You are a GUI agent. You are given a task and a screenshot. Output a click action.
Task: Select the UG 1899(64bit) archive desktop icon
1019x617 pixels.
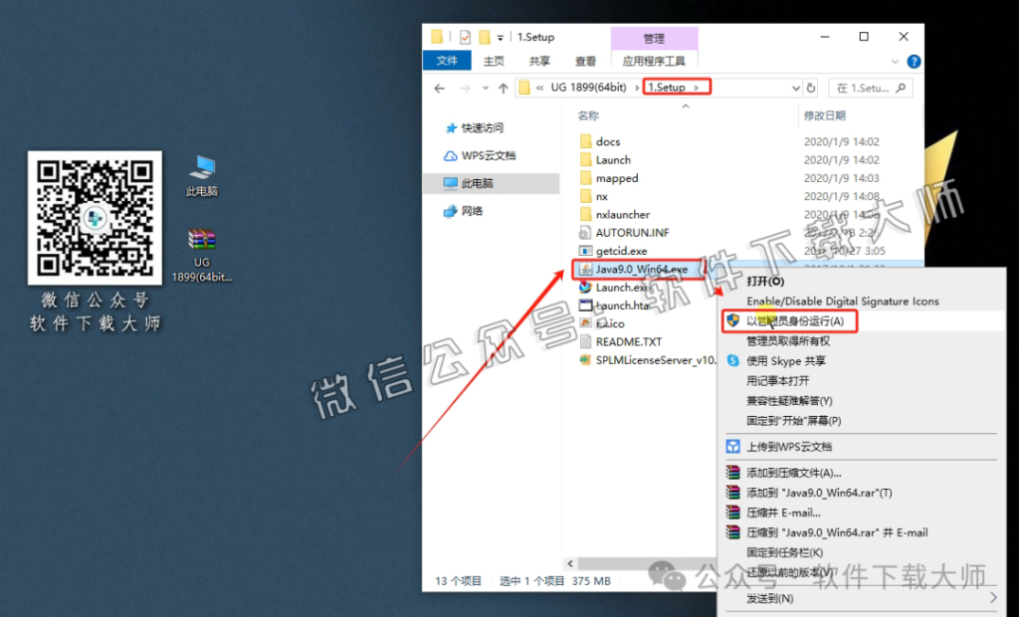click(202, 255)
